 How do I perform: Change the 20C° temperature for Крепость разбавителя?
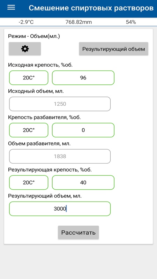pos(29,130)
